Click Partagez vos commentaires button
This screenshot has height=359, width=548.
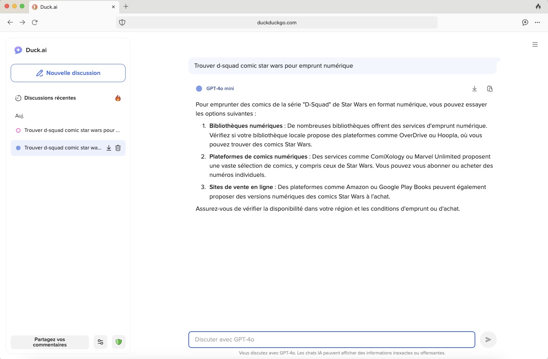(50, 342)
